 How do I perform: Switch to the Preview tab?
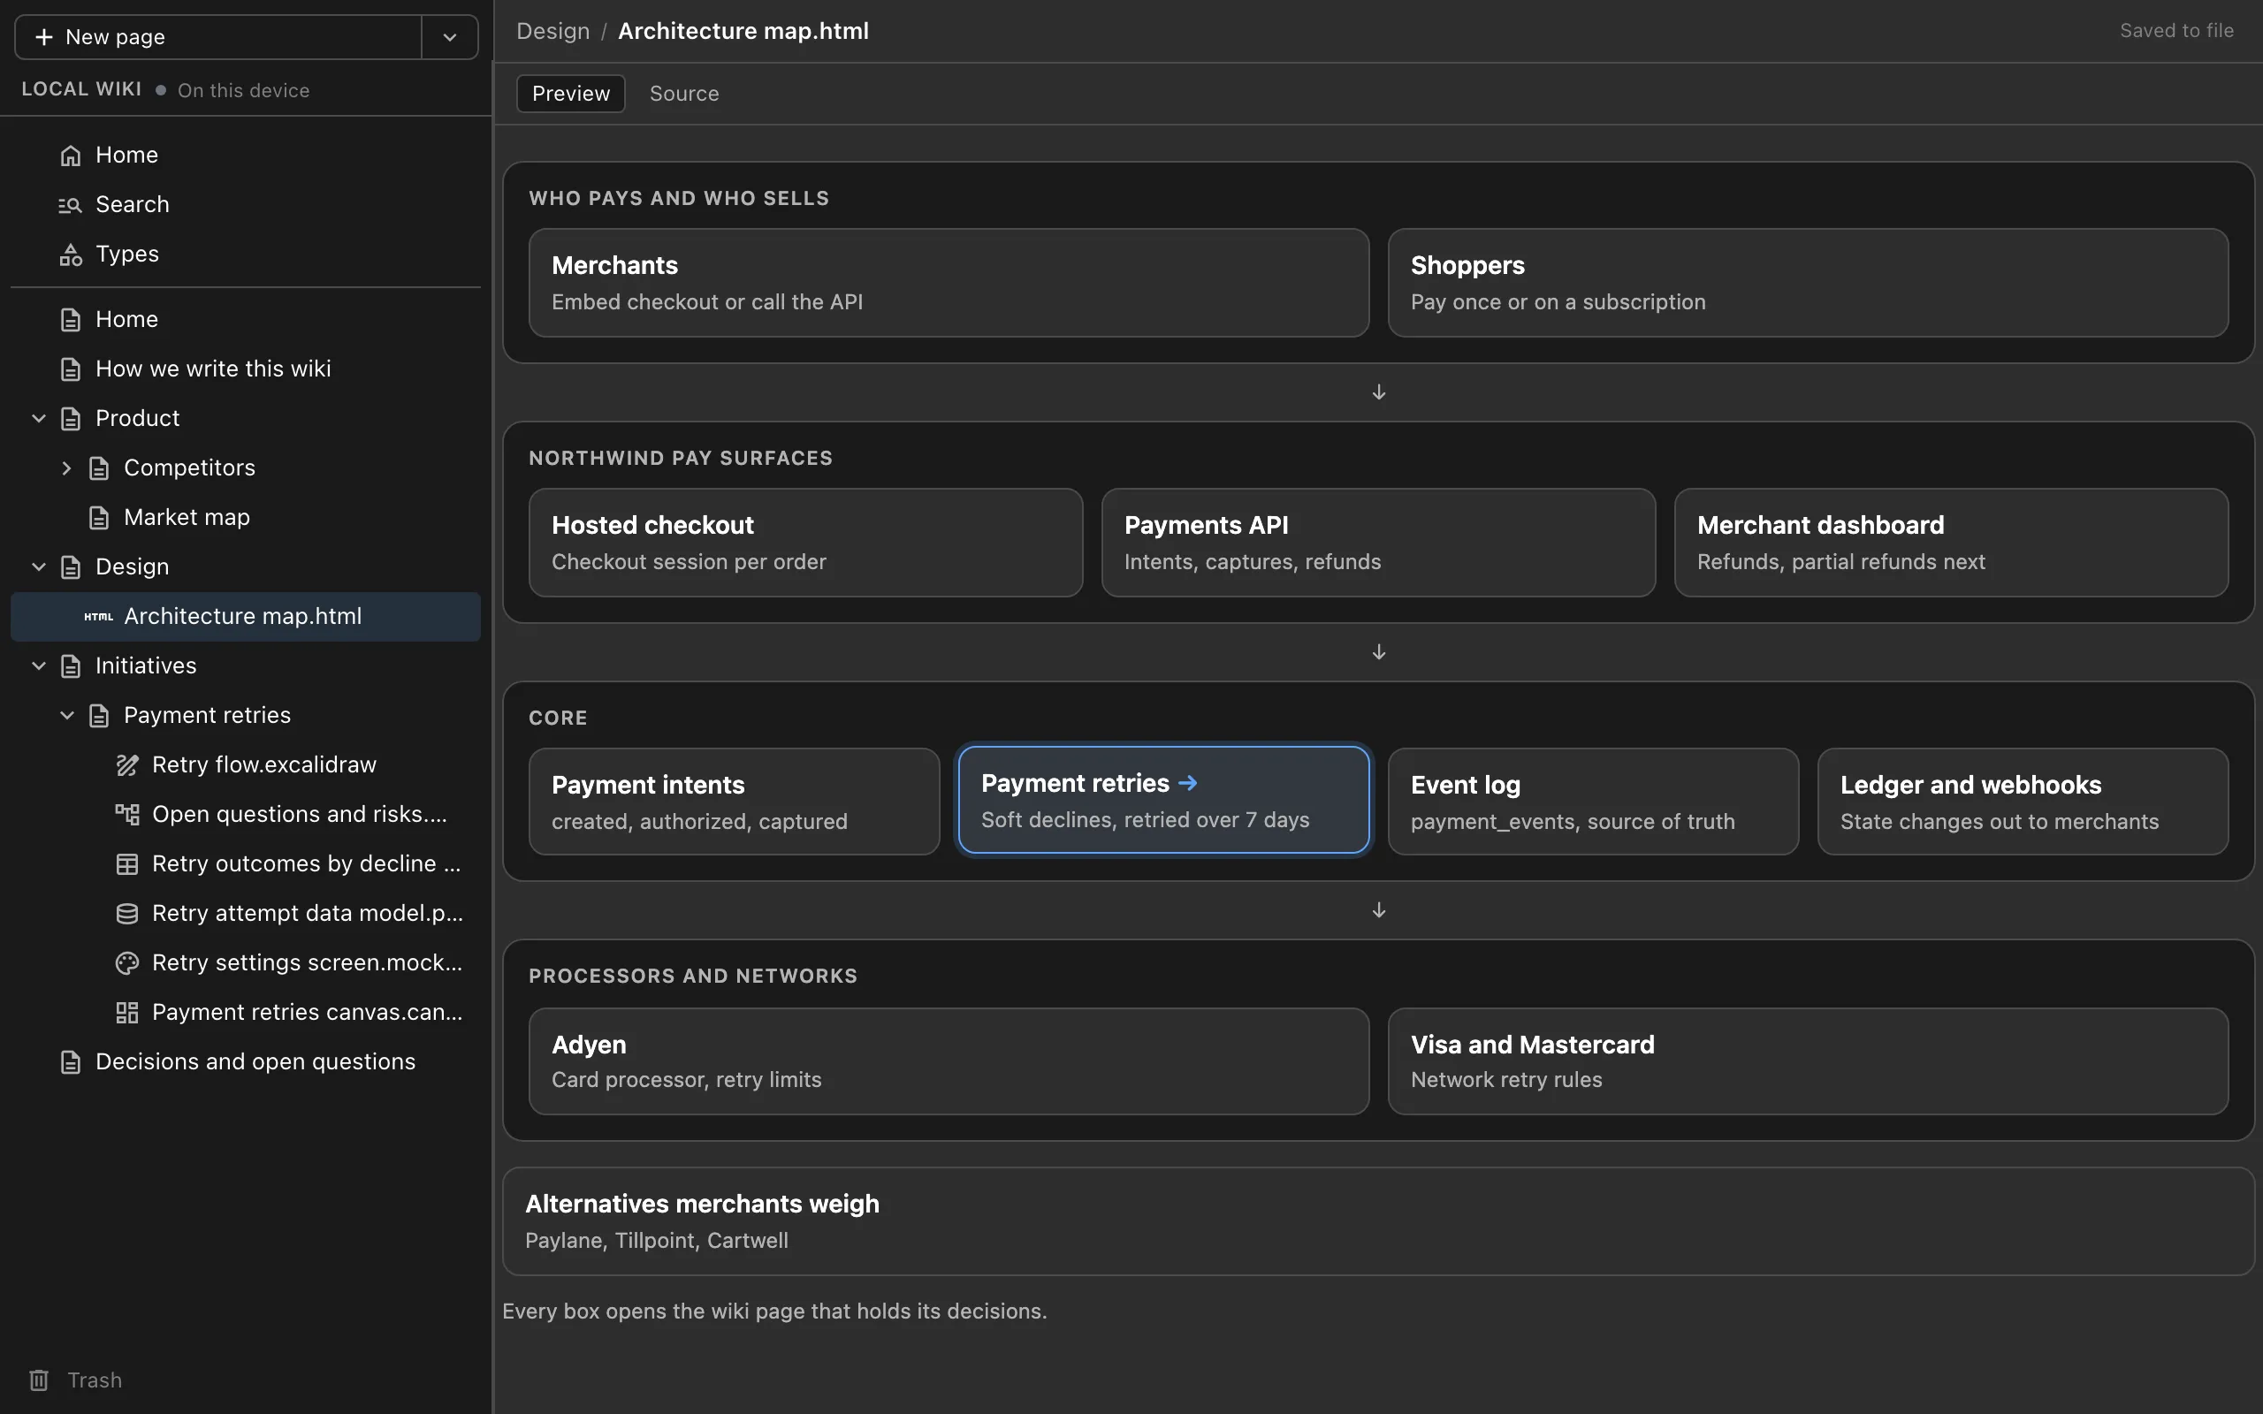(x=570, y=94)
